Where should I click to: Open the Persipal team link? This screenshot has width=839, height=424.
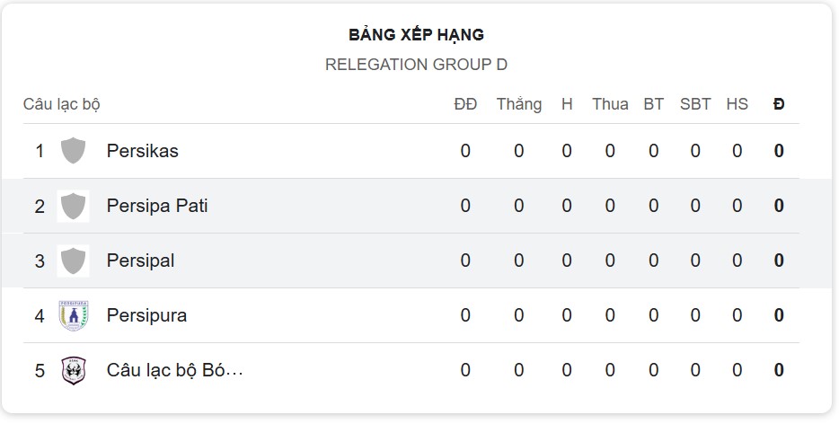(x=140, y=261)
